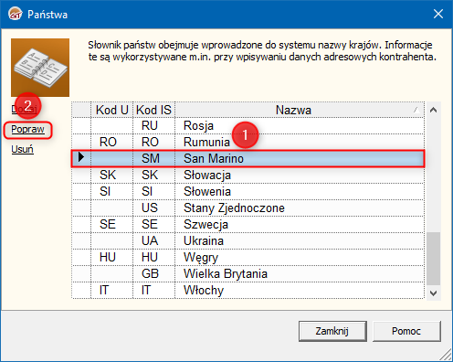The height and width of the screenshot is (362, 453).
Task: Open help with the Pomoc button
Action: [406, 331]
